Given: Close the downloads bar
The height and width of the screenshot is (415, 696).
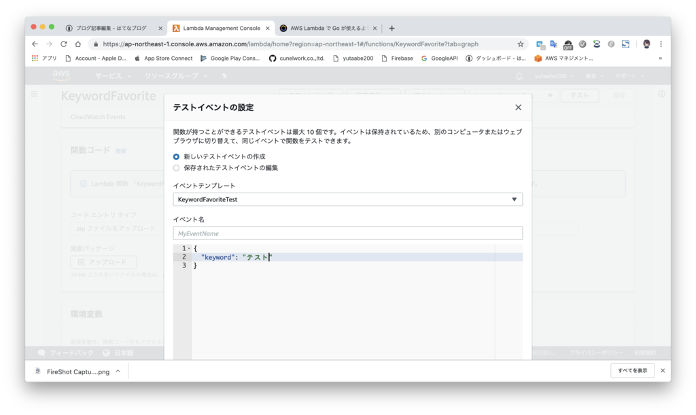Looking at the screenshot, I should point(663,371).
